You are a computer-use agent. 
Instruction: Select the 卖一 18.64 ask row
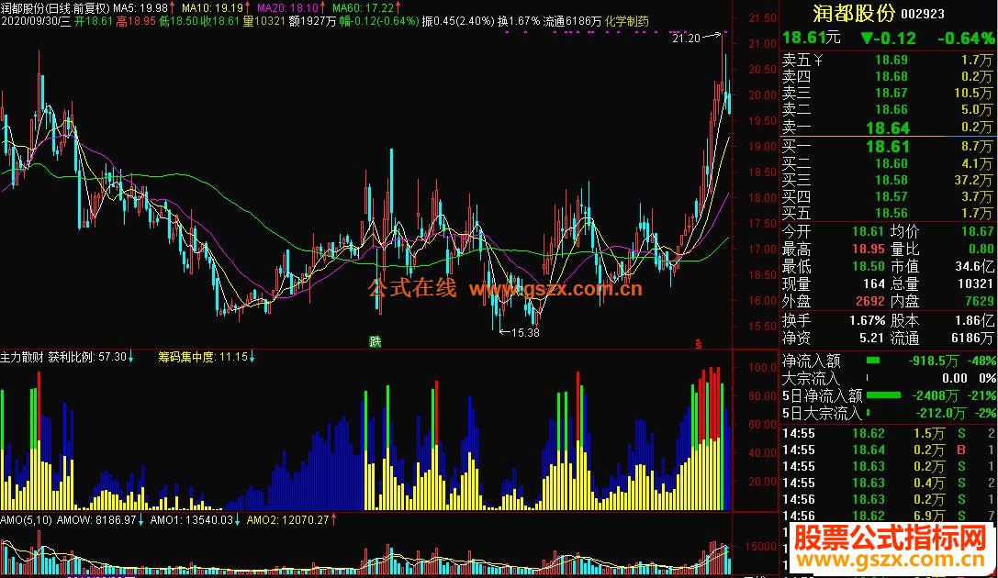[x=887, y=128]
